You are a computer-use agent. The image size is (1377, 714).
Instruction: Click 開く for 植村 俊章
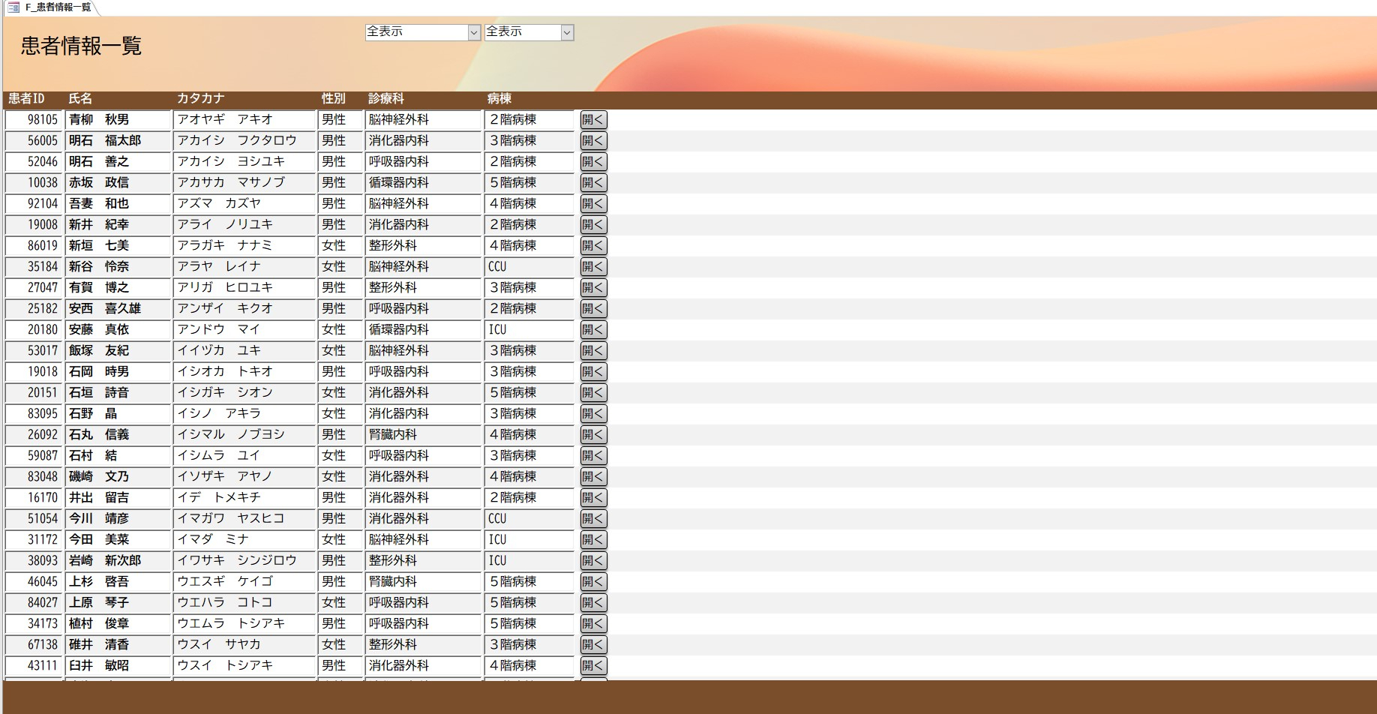(x=593, y=623)
